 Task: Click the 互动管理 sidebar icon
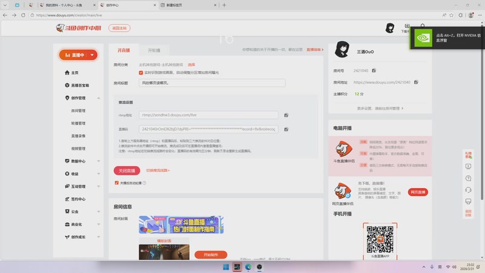[x=67, y=186]
